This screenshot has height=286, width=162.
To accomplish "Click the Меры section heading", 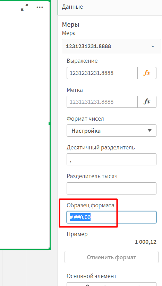I will (x=71, y=25).
